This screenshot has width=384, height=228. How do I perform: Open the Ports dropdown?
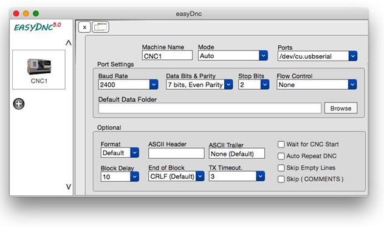click(x=317, y=56)
